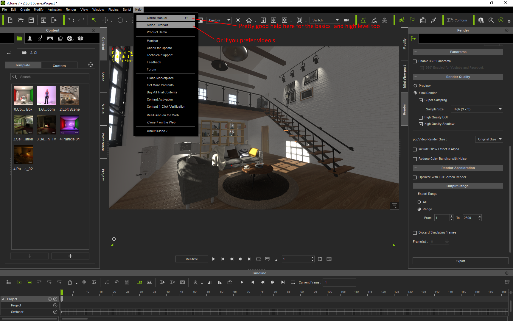Open the Actor tab icon in Content
The image size is (513, 321).
30,38
